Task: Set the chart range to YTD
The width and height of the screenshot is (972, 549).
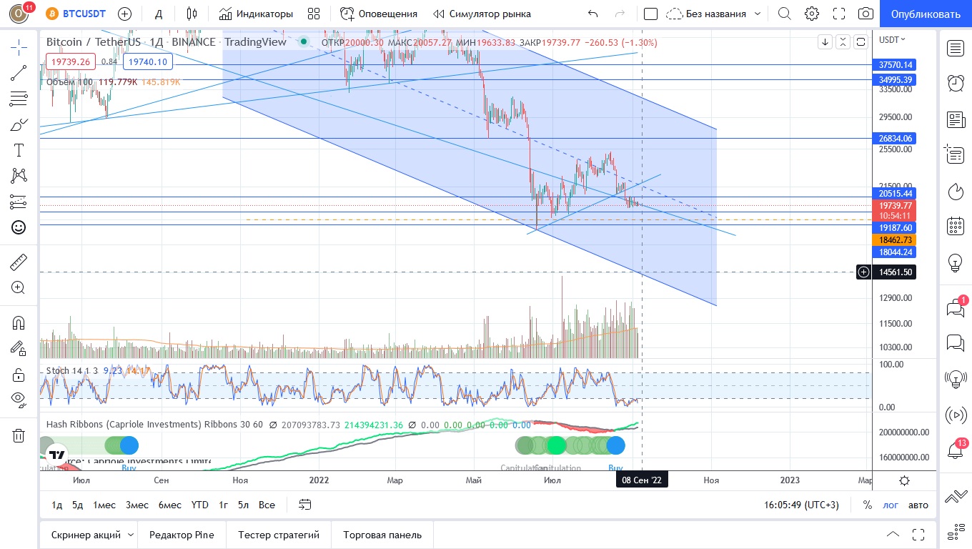Action: [x=200, y=505]
